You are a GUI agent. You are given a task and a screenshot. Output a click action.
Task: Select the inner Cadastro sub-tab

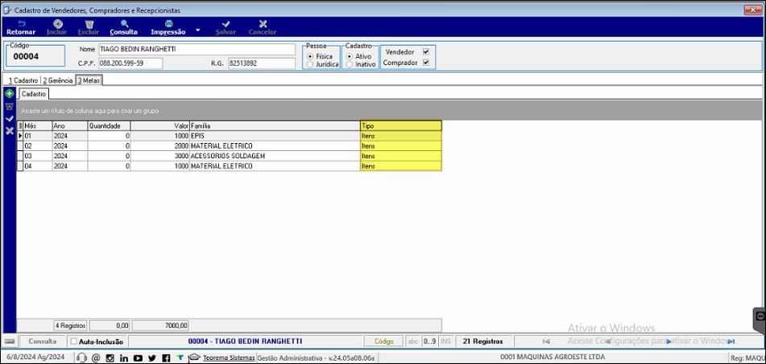34,93
